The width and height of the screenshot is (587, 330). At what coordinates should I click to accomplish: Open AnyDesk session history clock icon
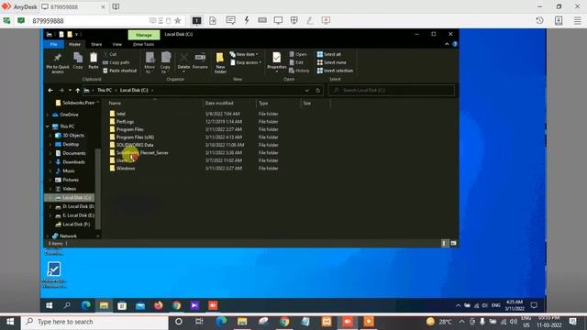click(x=539, y=20)
